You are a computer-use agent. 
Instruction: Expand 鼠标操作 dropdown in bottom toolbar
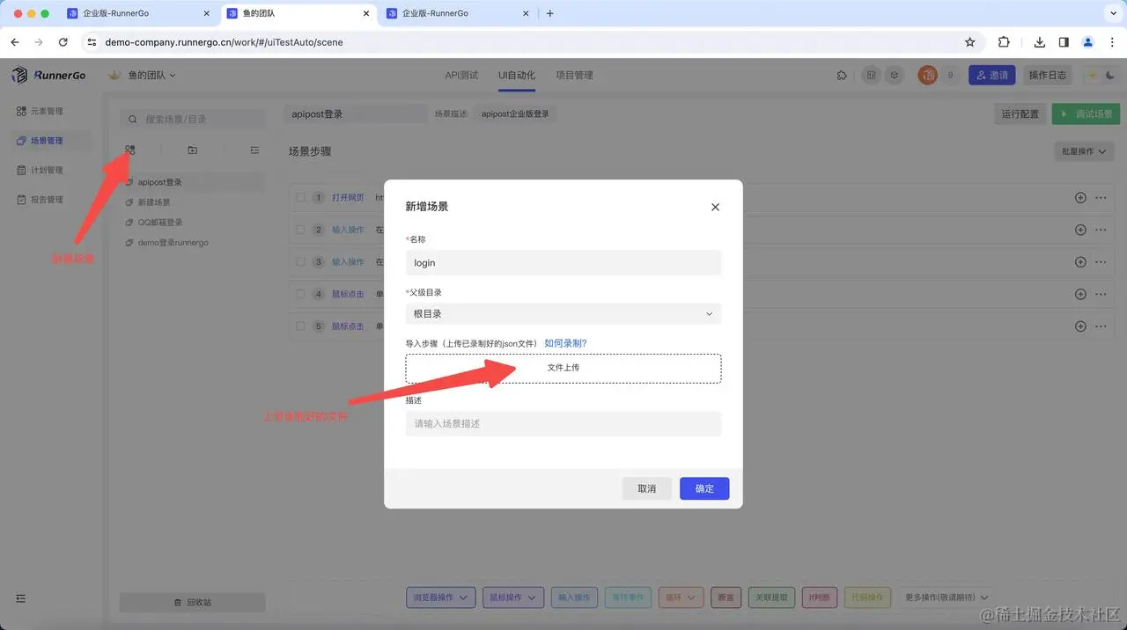[x=513, y=597]
